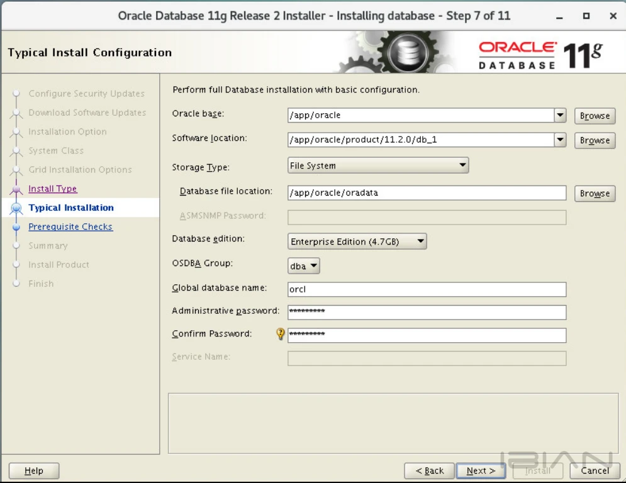Click the 'Database edition:' label

pyautogui.click(x=208, y=239)
